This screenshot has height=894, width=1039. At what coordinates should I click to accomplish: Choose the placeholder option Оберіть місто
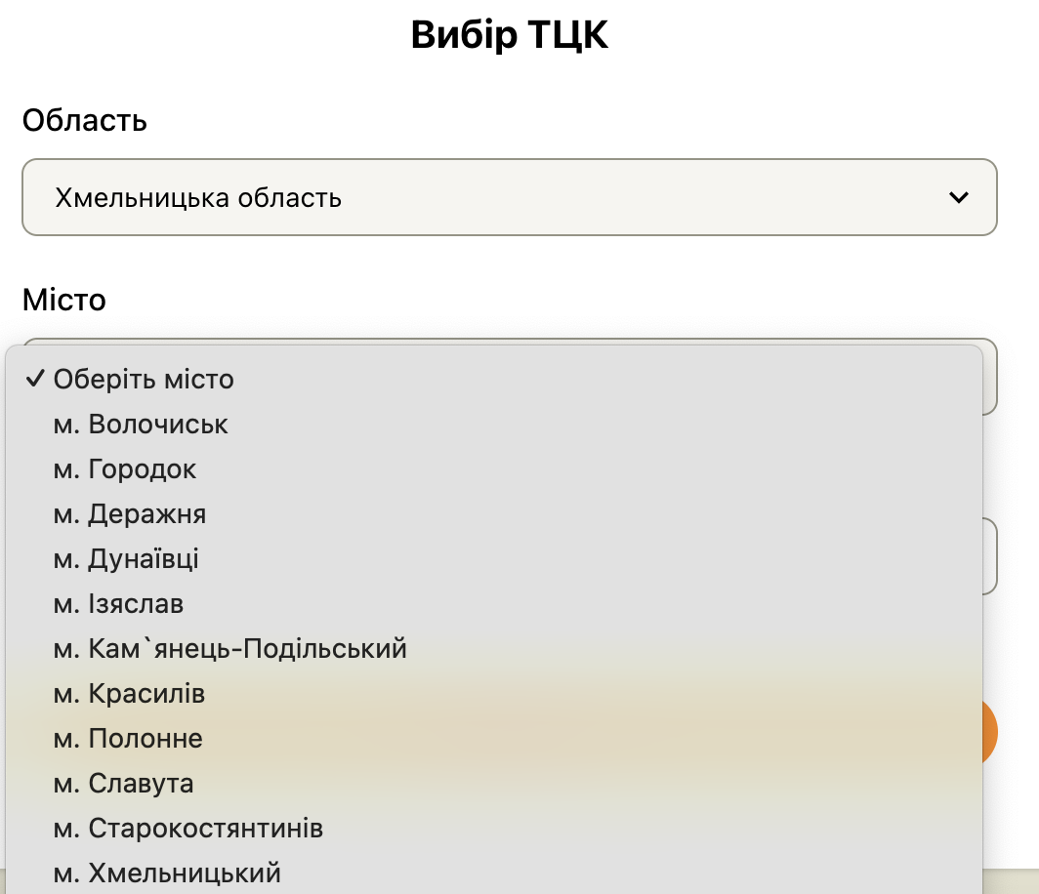144,380
